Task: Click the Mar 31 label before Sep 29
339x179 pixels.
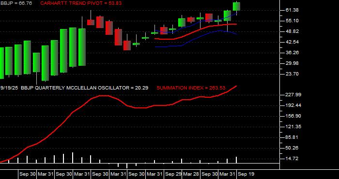Action: click(155, 174)
